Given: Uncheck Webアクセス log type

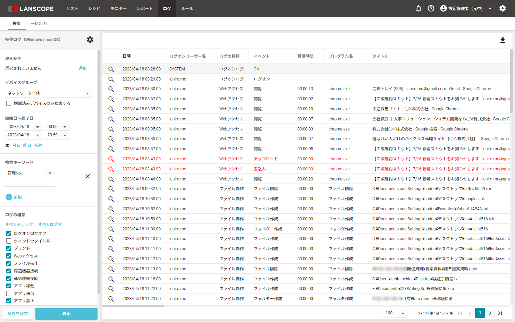Looking at the screenshot, I should pos(9,256).
